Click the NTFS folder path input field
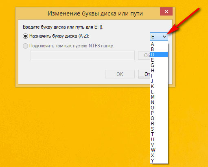Screen dimensions: 208x167 point(82,55)
